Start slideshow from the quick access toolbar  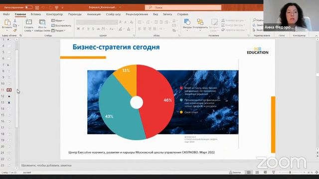point(56,7)
